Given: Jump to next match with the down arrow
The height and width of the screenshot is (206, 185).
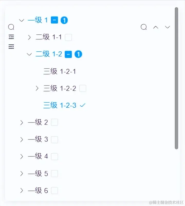Looking at the screenshot, I should pos(168,27).
